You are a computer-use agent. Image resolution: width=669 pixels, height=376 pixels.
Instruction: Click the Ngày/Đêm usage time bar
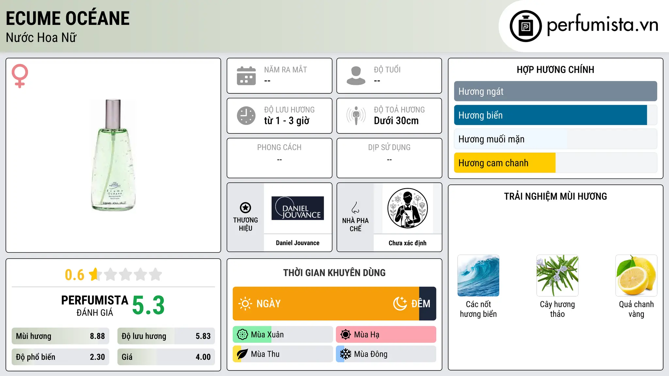point(334,304)
